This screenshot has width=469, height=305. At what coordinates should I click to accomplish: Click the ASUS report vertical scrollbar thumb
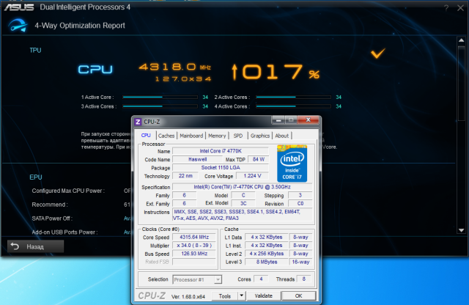461,83
